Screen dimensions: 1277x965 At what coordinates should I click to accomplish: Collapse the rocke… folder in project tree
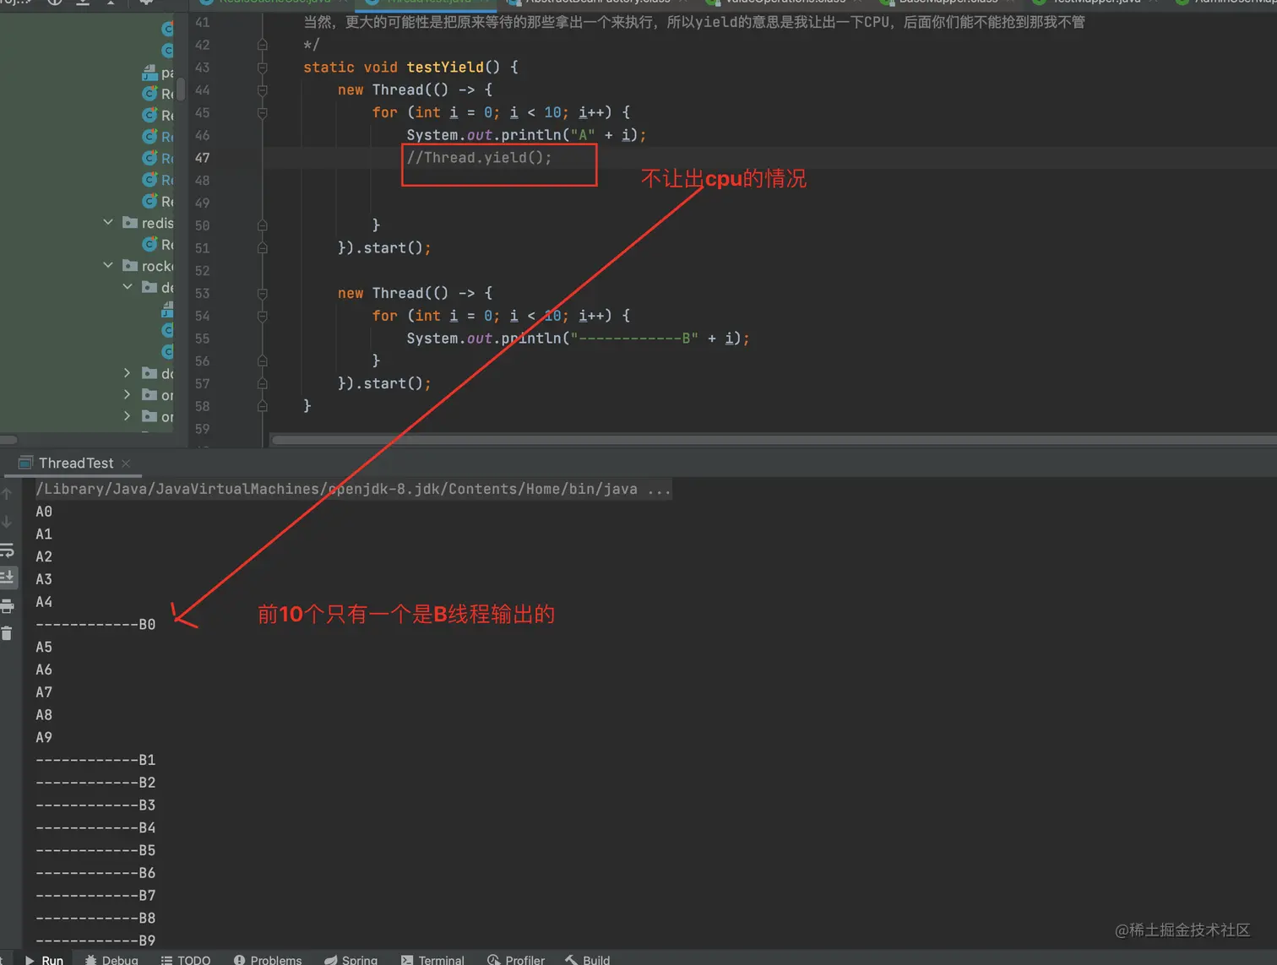pyautogui.click(x=108, y=265)
